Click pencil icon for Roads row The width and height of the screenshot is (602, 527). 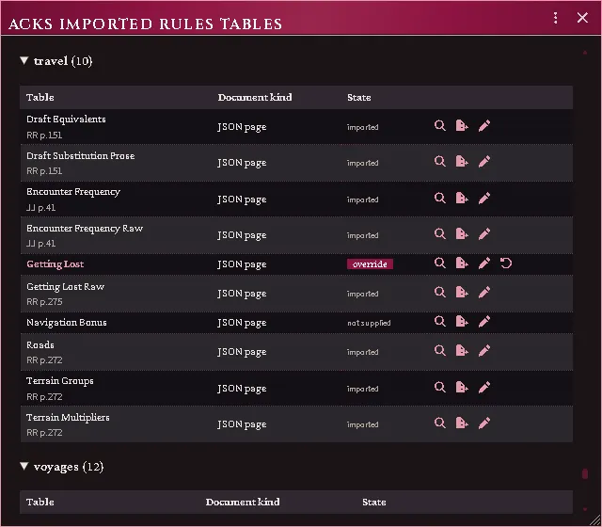coord(484,351)
